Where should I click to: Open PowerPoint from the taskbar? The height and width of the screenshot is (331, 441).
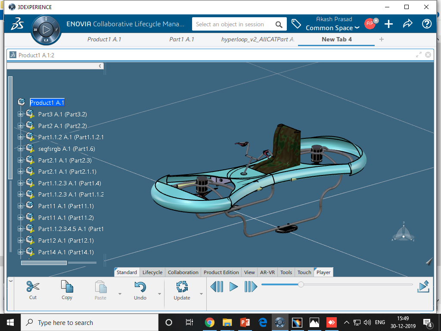[x=245, y=322]
